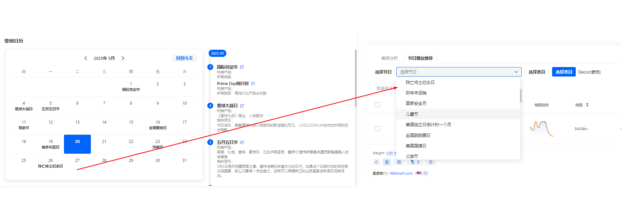Select May 26 阵亡将士纪念日 in calendar
The width and height of the screenshot is (621, 222).
coord(51,163)
